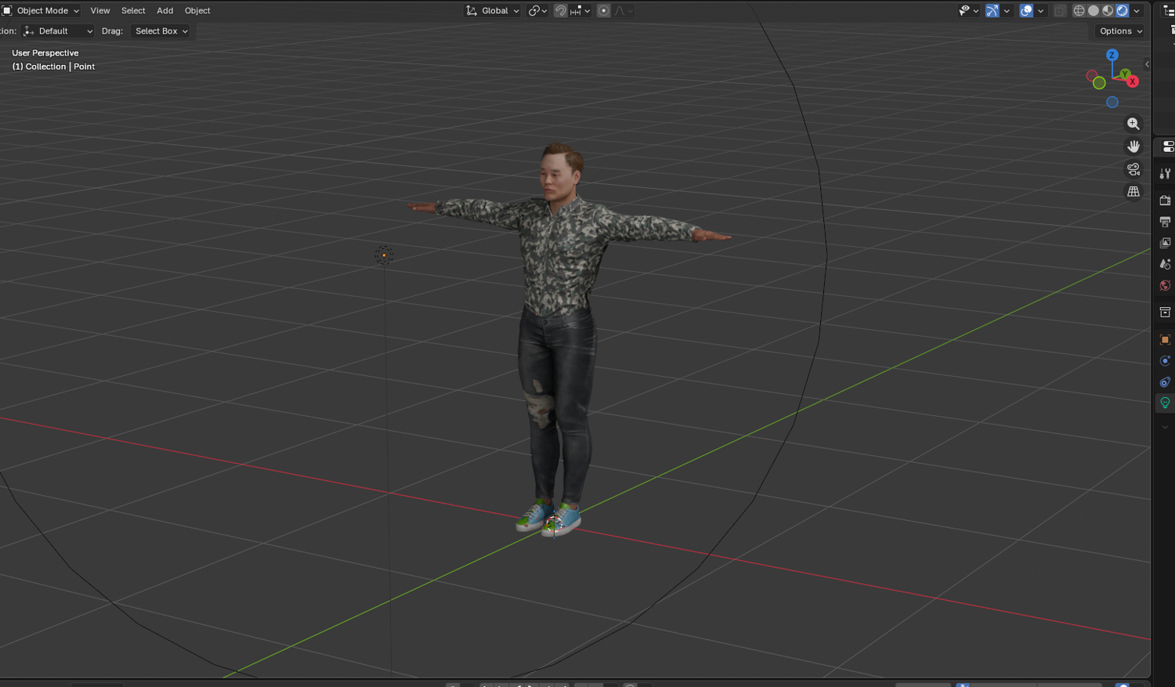Open the Select menu

tap(133, 10)
